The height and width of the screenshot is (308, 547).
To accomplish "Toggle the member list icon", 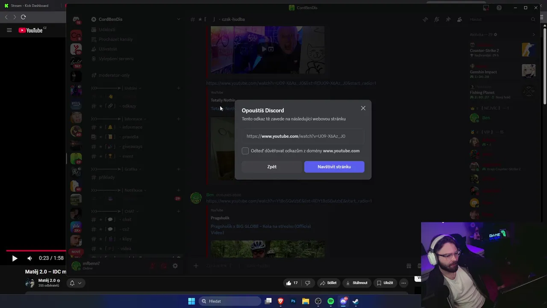I will [x=459, y=19].
